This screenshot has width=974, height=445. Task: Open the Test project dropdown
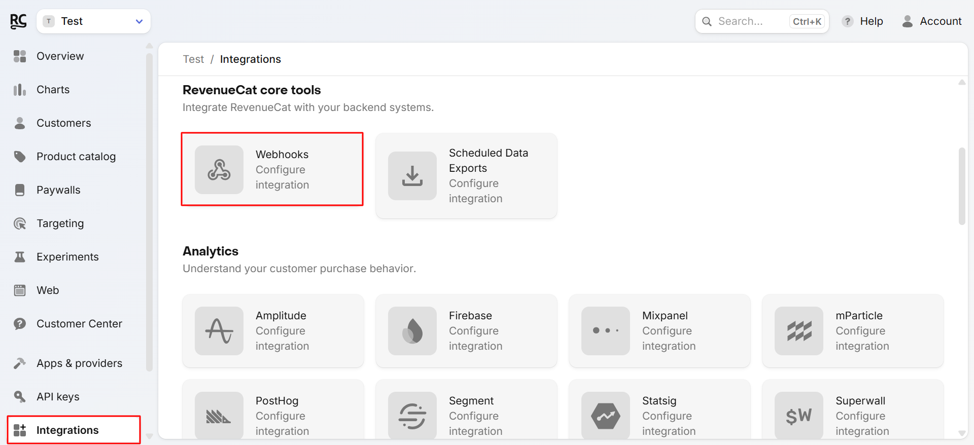(93, 21)
